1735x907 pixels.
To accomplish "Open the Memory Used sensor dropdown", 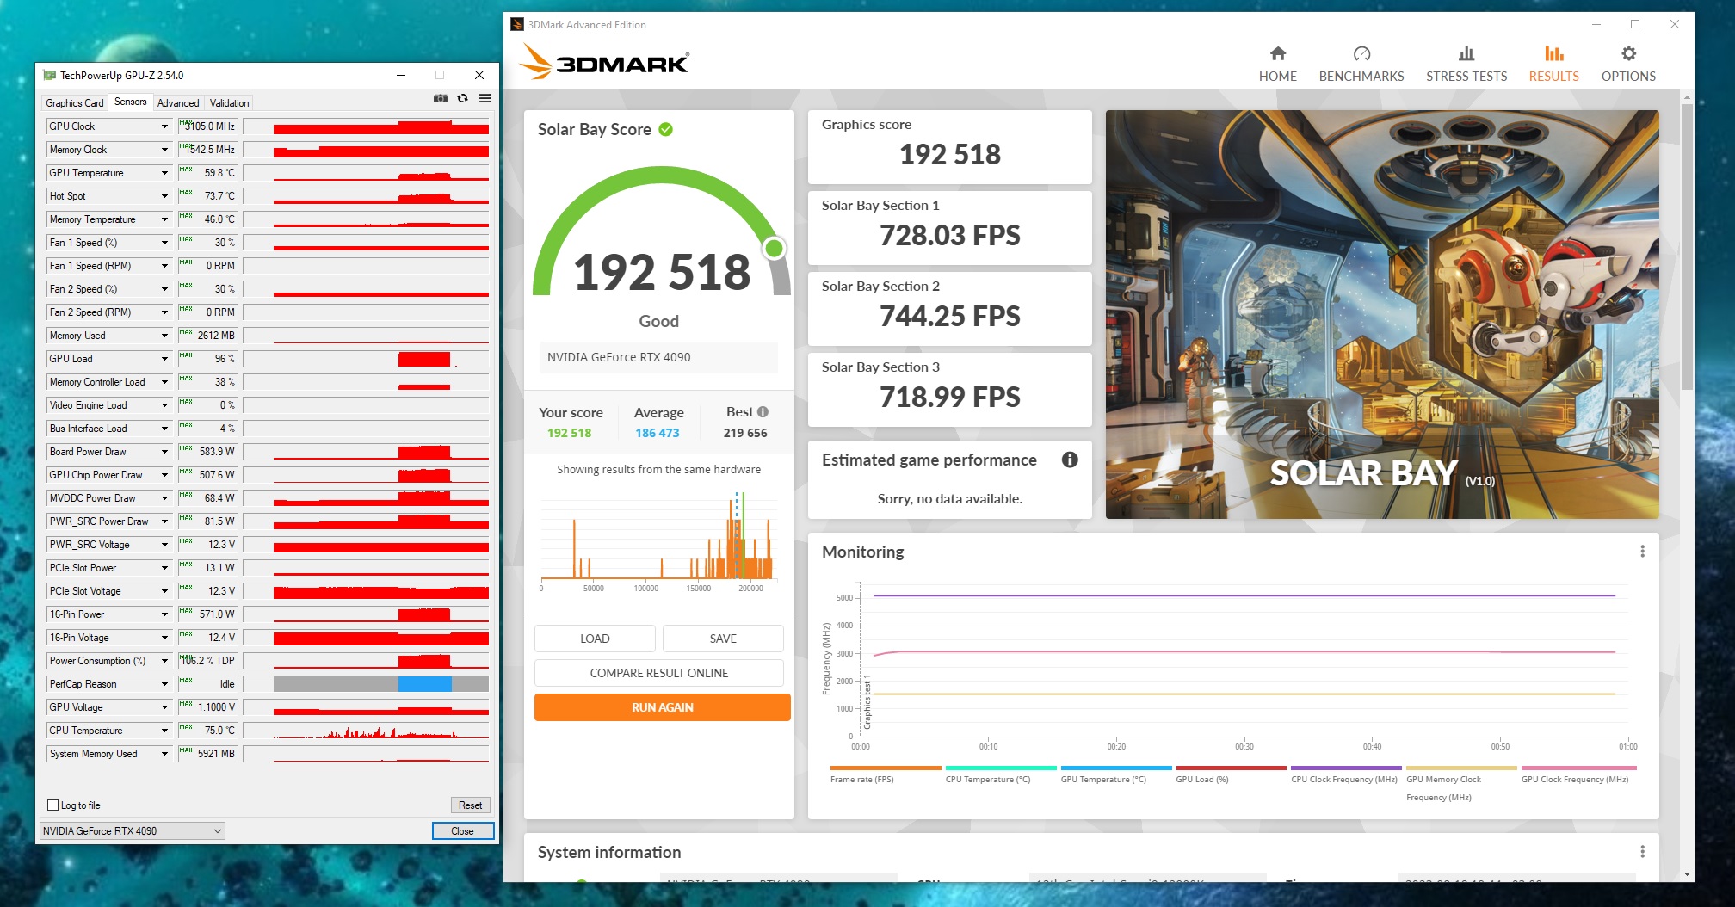I will pyautogui.click(x=164, y=336).
